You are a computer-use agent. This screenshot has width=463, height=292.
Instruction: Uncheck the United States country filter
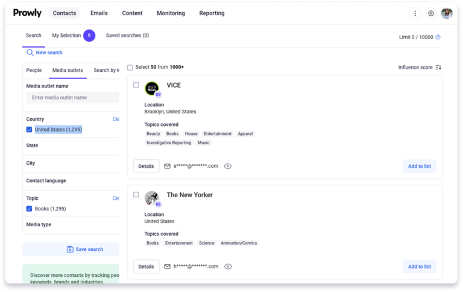(x=30, y=130)
